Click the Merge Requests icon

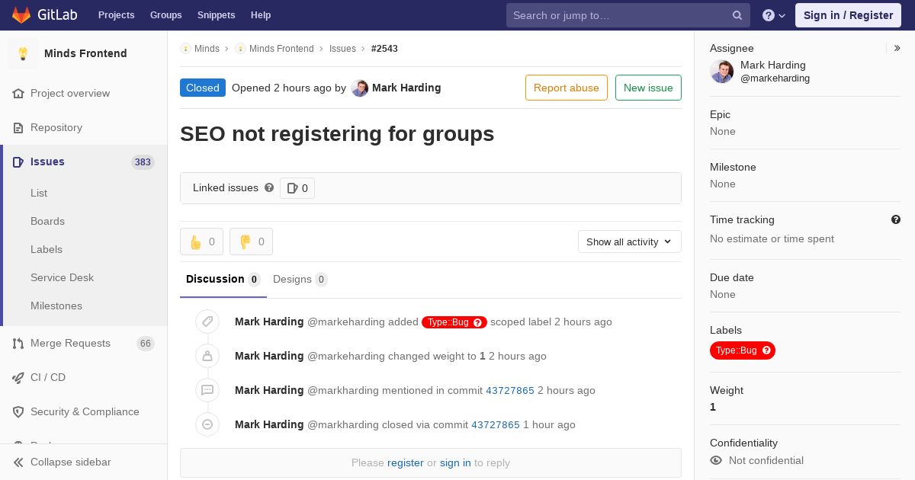pos(18,343)
